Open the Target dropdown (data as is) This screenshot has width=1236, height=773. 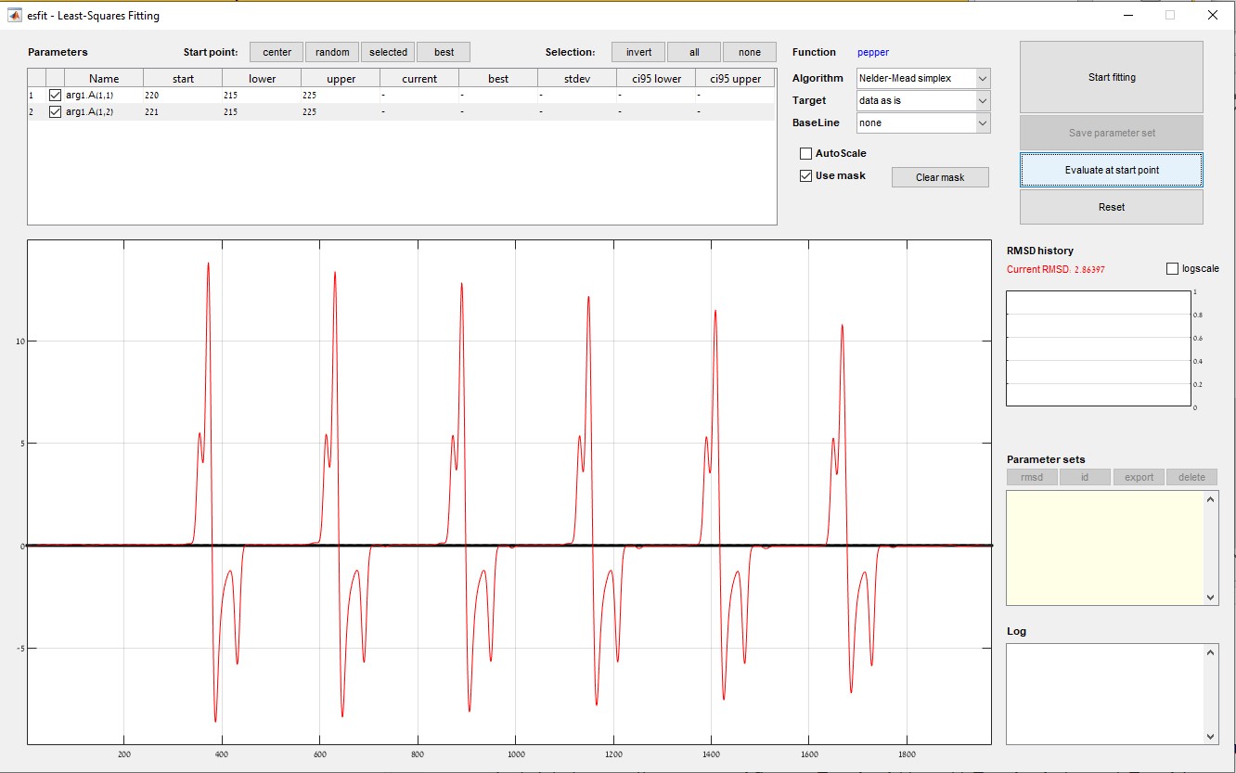(x=923, y=100)
